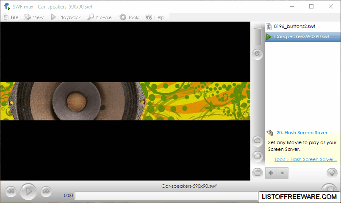Open the Browser menu
341x203 pixels.
(x=100, y=17)
